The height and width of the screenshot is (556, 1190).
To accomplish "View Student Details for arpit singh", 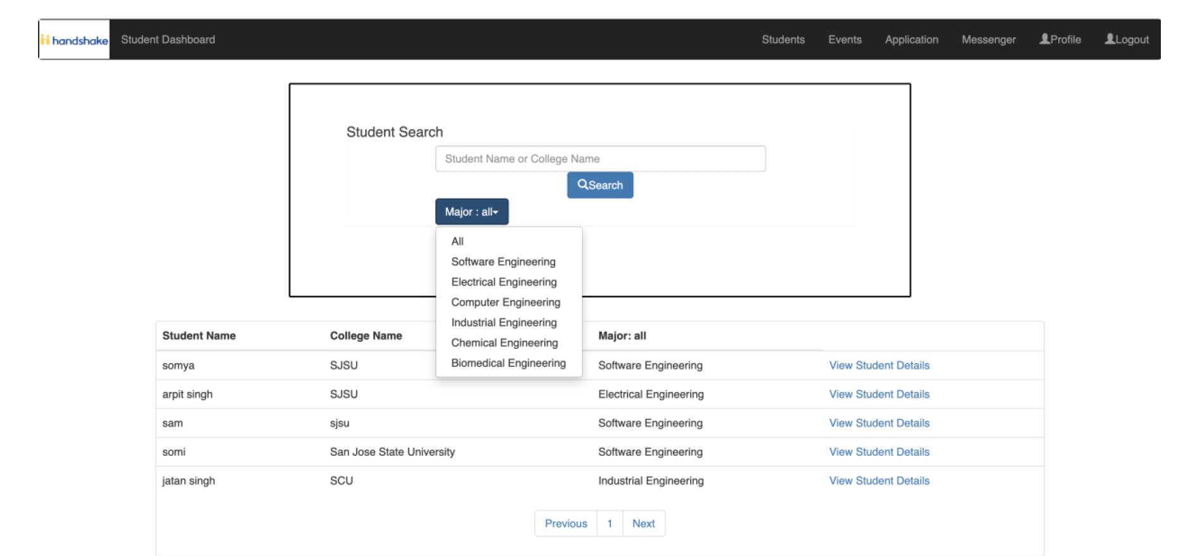I will (x=879, y=394).
